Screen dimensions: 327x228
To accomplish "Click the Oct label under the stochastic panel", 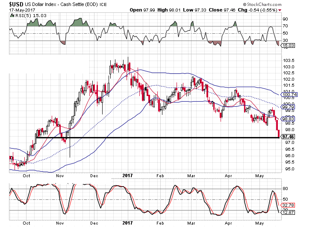I will pyautogui.click(x=27, y=223).
